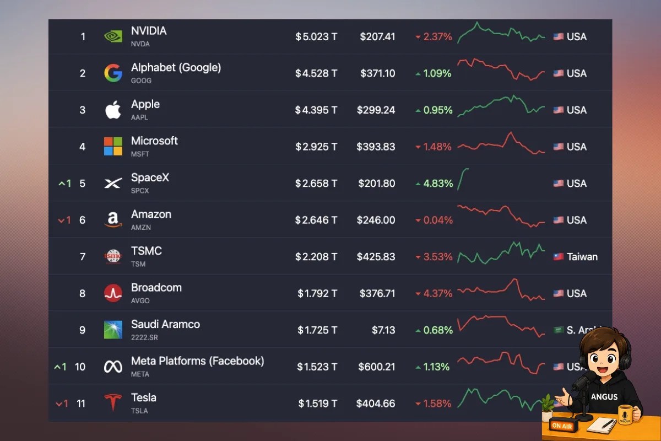Select Alphabet market cap $4.528 T
Screen dimensions: 661x441
(x=316, y=73)
